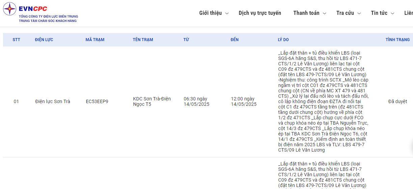Select the Tra cứu menu item
The image size is (413, 189).
tap(345, 13)
